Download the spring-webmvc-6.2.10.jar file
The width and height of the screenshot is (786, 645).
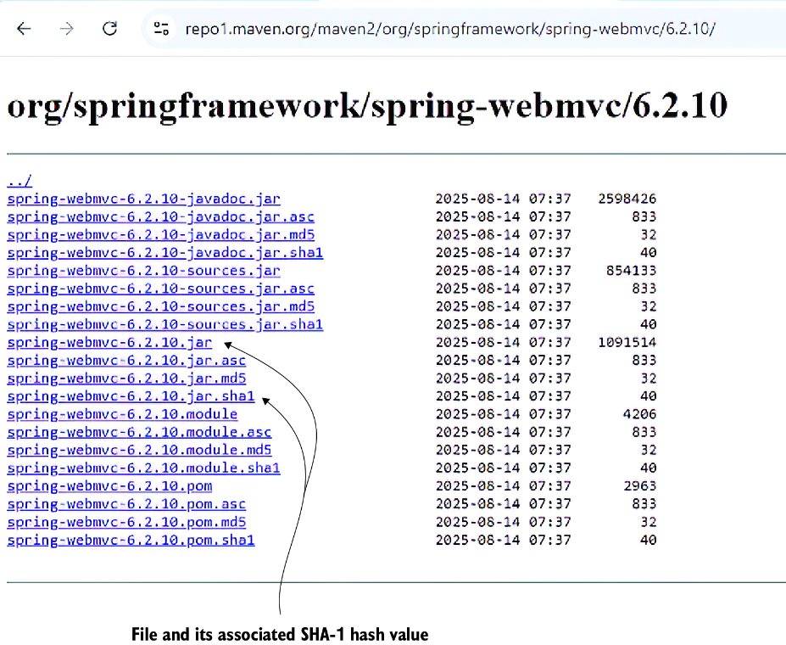[x=109, y=343]
